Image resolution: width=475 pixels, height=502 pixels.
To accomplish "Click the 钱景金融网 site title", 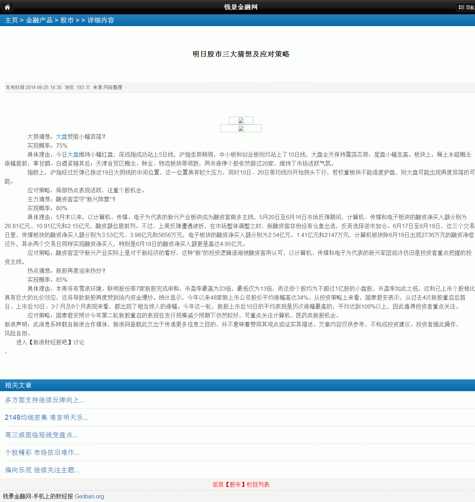I will tap(241, 7).
